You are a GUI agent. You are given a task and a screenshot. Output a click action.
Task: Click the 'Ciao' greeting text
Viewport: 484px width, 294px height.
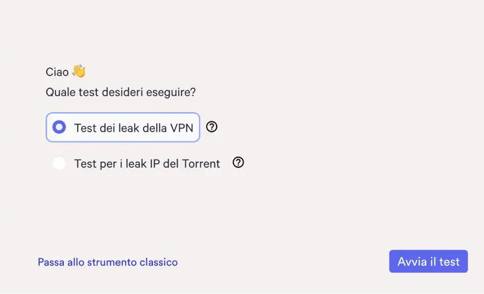57,72
